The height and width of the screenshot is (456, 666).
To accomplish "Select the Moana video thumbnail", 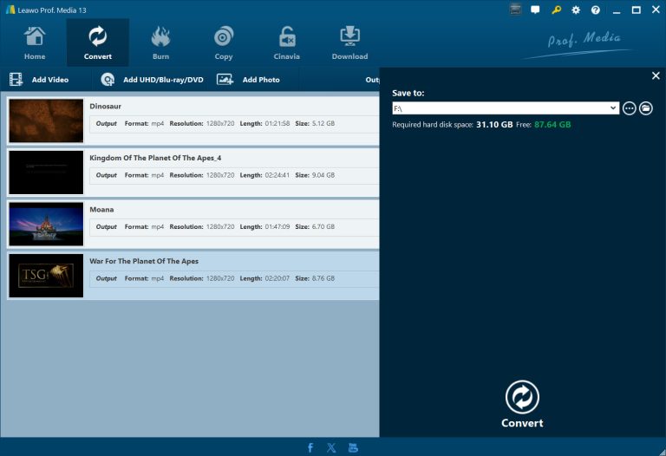I will click(46, 224).
